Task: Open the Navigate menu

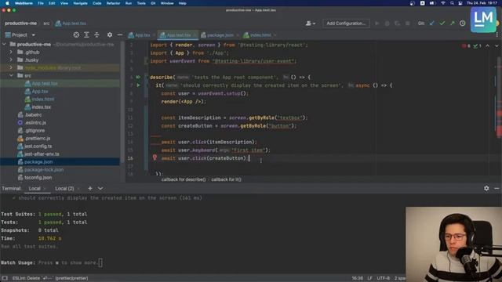Action: [x=80, y=3]
